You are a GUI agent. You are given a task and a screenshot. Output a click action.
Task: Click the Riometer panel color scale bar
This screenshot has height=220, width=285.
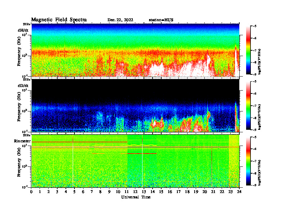[x=248, y=161]
